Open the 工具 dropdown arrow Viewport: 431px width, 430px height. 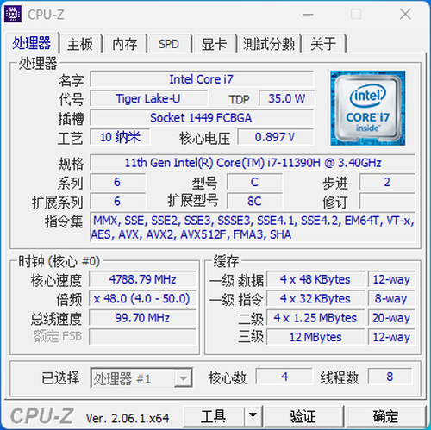[253, 415]
